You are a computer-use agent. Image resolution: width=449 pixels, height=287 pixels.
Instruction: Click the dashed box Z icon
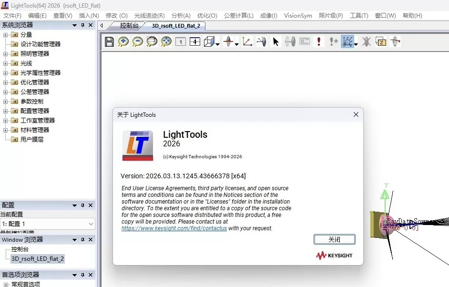click(x=381, y=42)
